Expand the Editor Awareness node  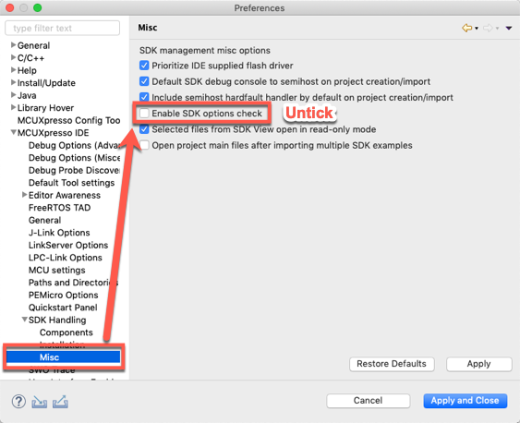click(25, 195)
